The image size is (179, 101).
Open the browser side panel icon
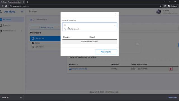point(165,6)
